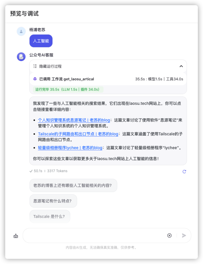Open the 轻量级相册程序lychee link
The width and height of the screenshot is (203, 264).
[70, 148]
